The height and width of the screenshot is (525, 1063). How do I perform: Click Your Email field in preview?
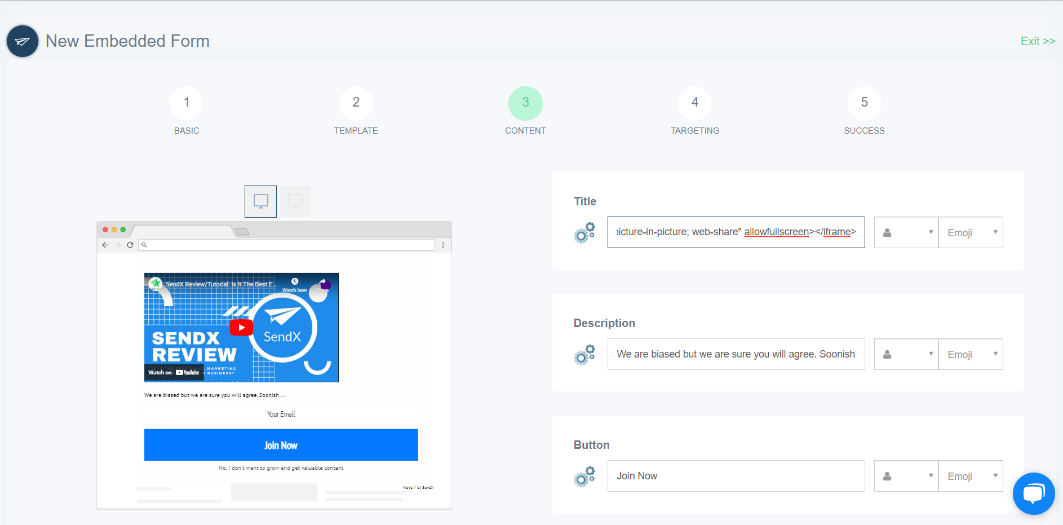point(281,414)
